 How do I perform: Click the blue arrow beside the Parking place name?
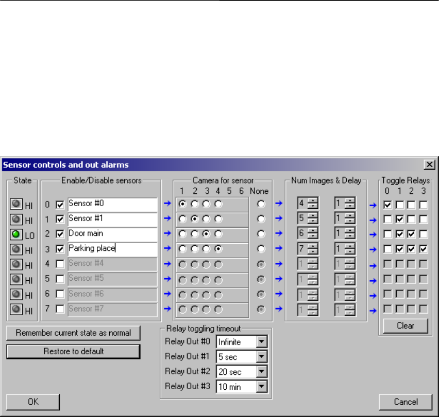tap(166, 249)
